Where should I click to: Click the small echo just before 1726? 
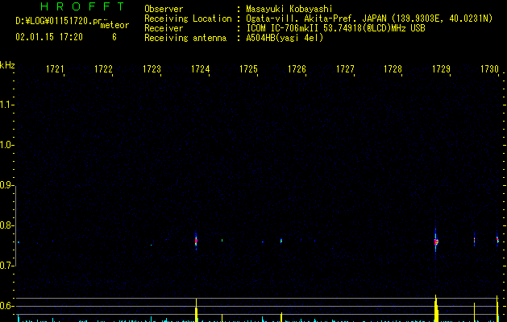(281, 241)
